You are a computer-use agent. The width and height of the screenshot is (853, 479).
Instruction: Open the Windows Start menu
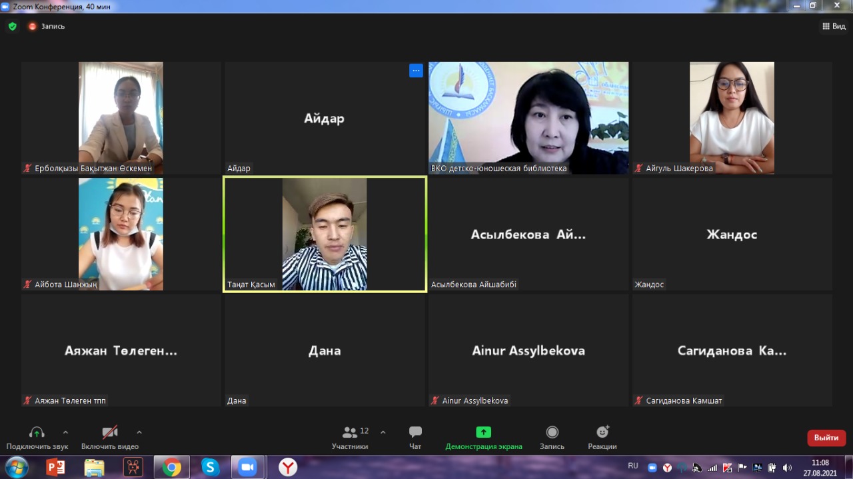[16, 468]
